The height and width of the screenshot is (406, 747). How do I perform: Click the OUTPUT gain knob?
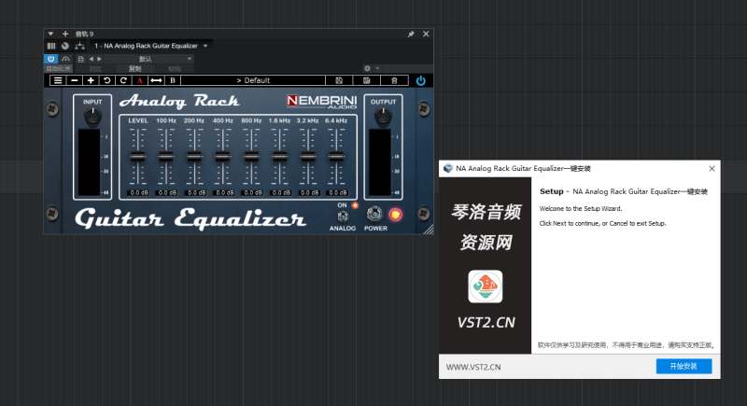click(383, 116)
